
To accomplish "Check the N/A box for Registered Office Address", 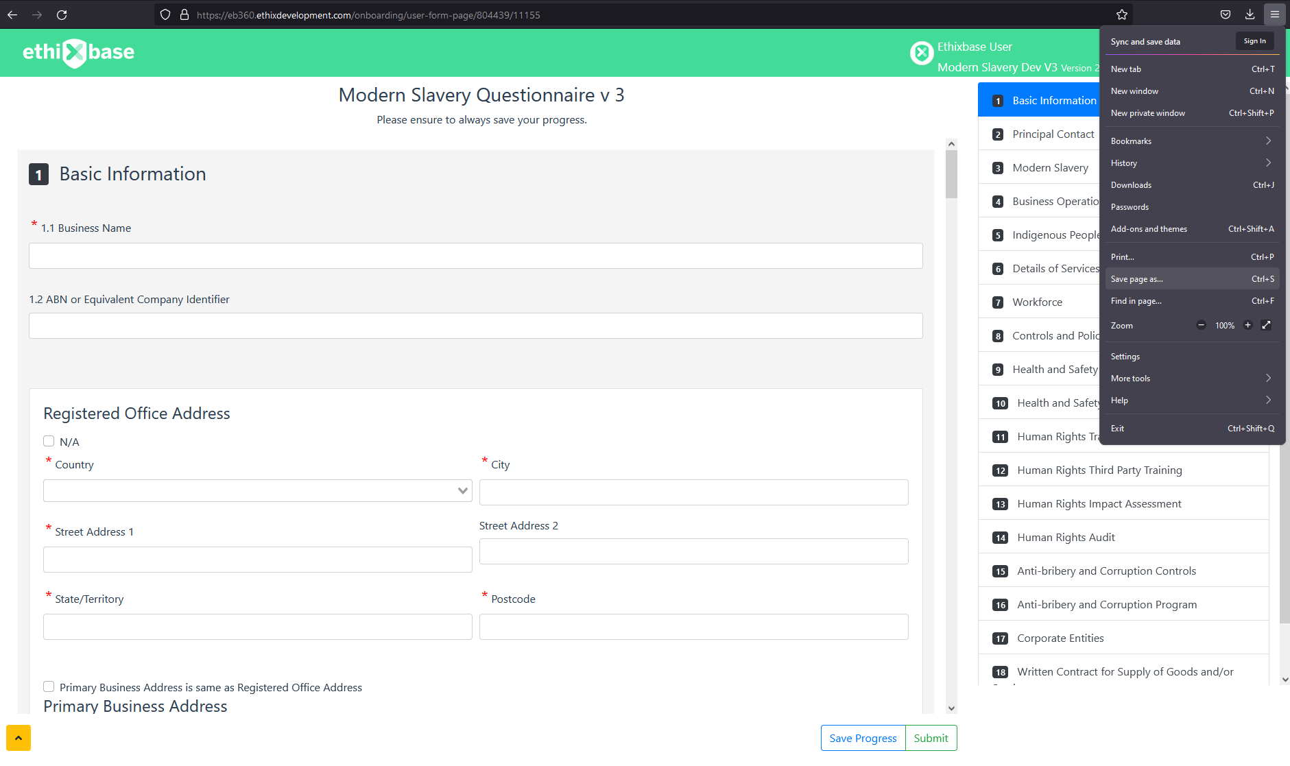I will click(49, 441).
